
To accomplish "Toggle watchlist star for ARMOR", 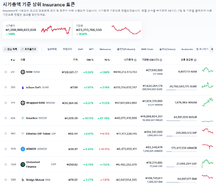I will click(x=6, y=149).
